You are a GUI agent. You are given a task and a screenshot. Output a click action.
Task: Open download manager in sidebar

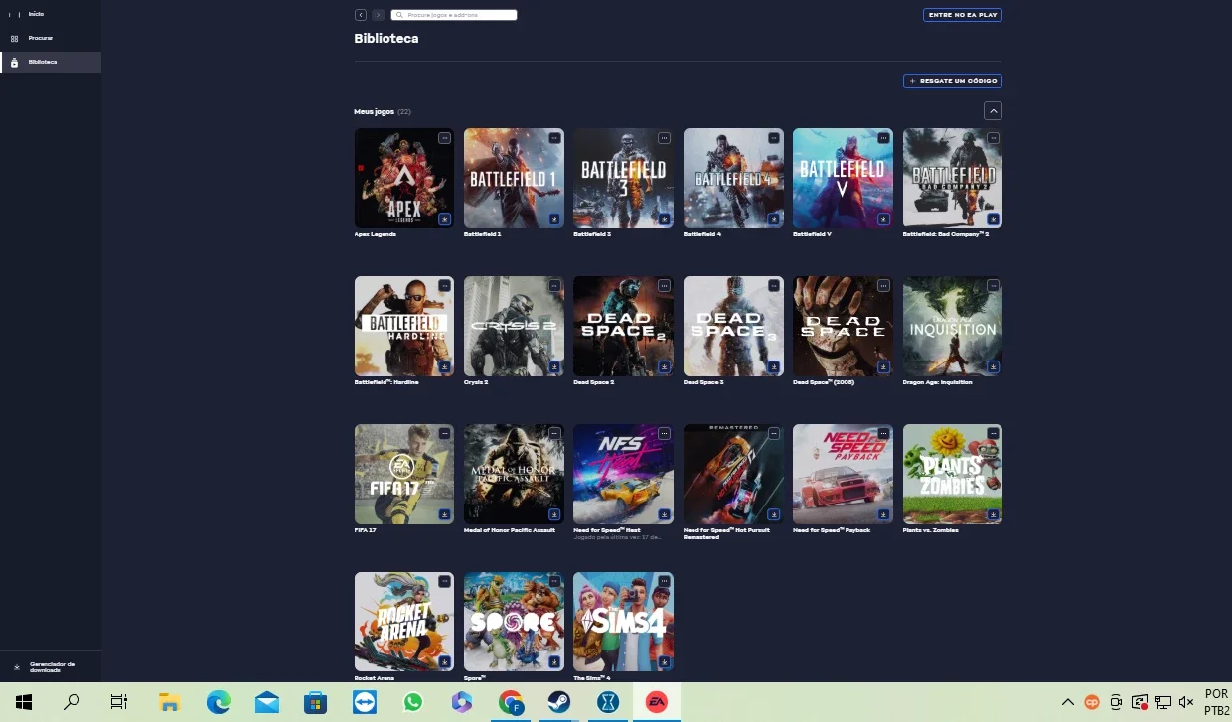click(x=51, y=667)
